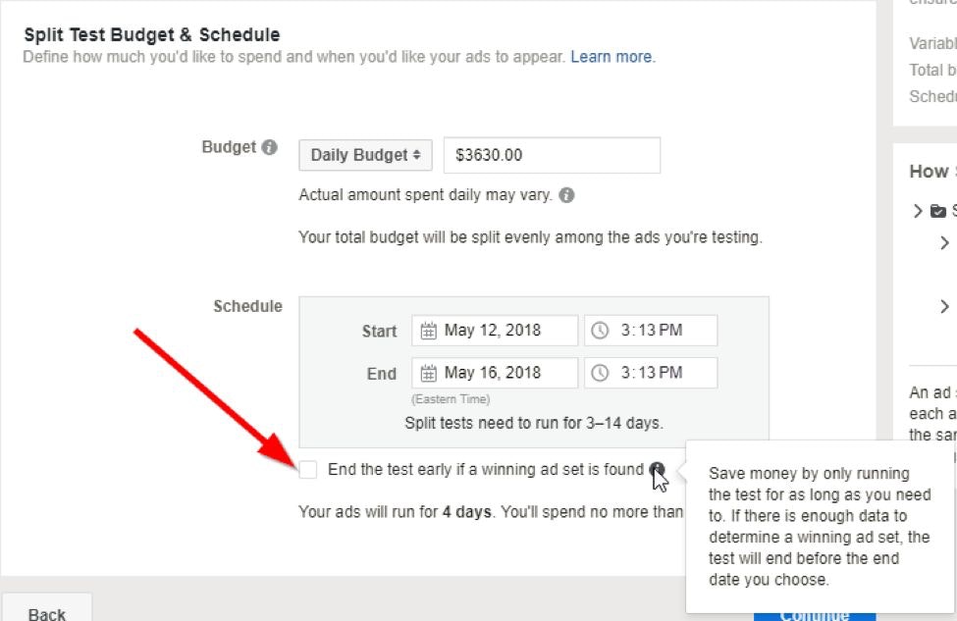
Task: Click the $3630.00 budget amount field
Action: pyautogui.click(x=552, y=155)
